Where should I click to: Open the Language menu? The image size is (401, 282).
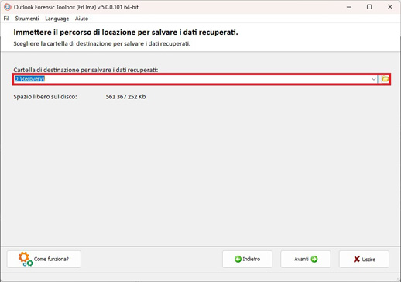click(57, 19)
